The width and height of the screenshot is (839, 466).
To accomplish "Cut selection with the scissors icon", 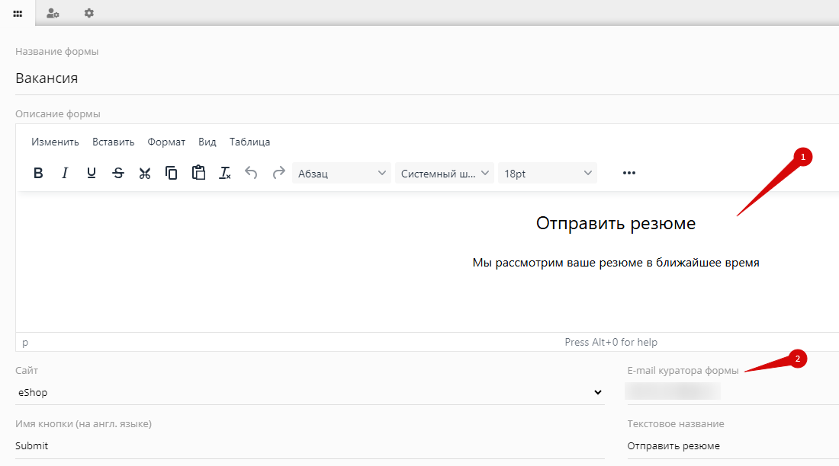I will (145, 174).
